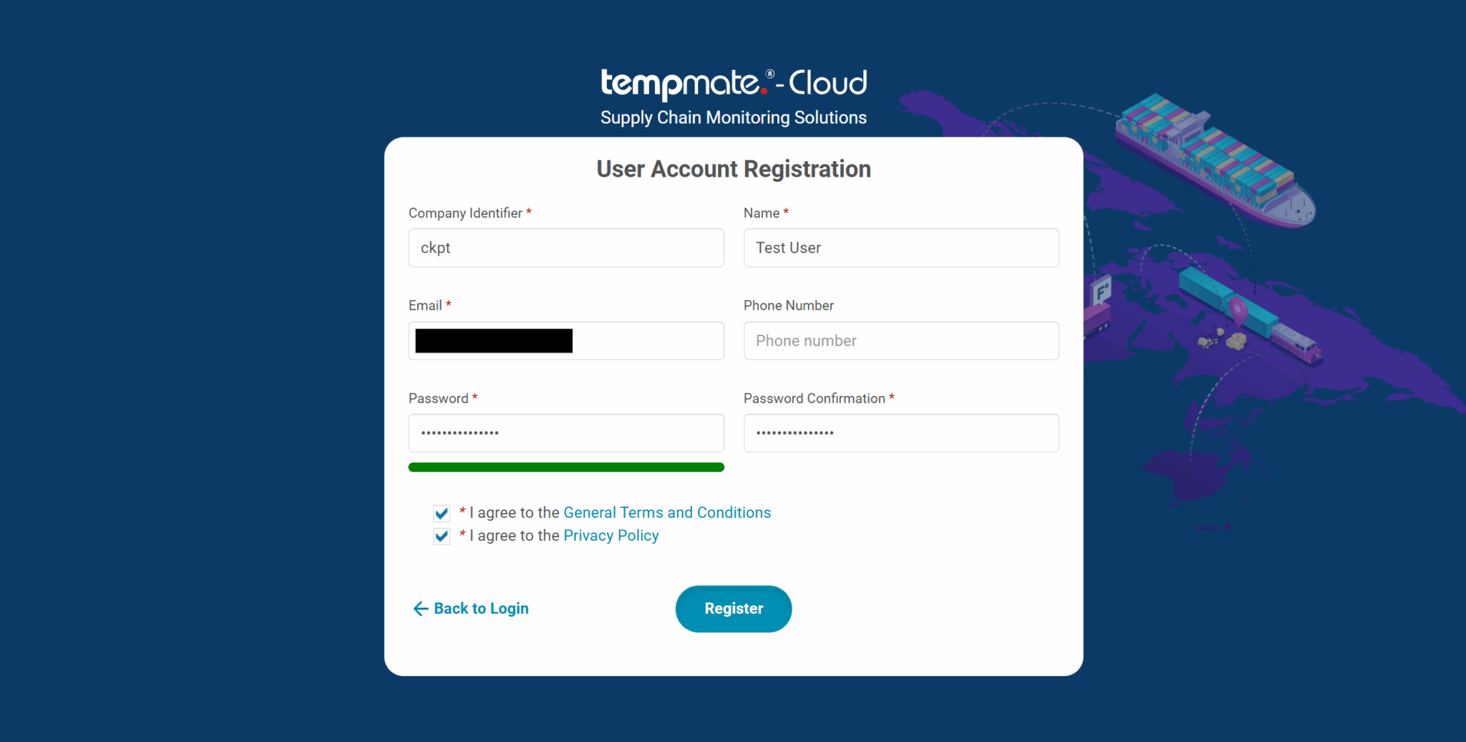Click the pink location pin on map

click(1238, 311)
